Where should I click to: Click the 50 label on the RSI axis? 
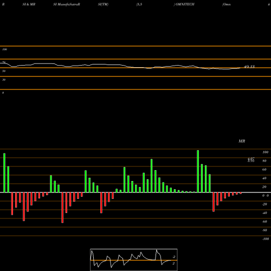[4, 71]
